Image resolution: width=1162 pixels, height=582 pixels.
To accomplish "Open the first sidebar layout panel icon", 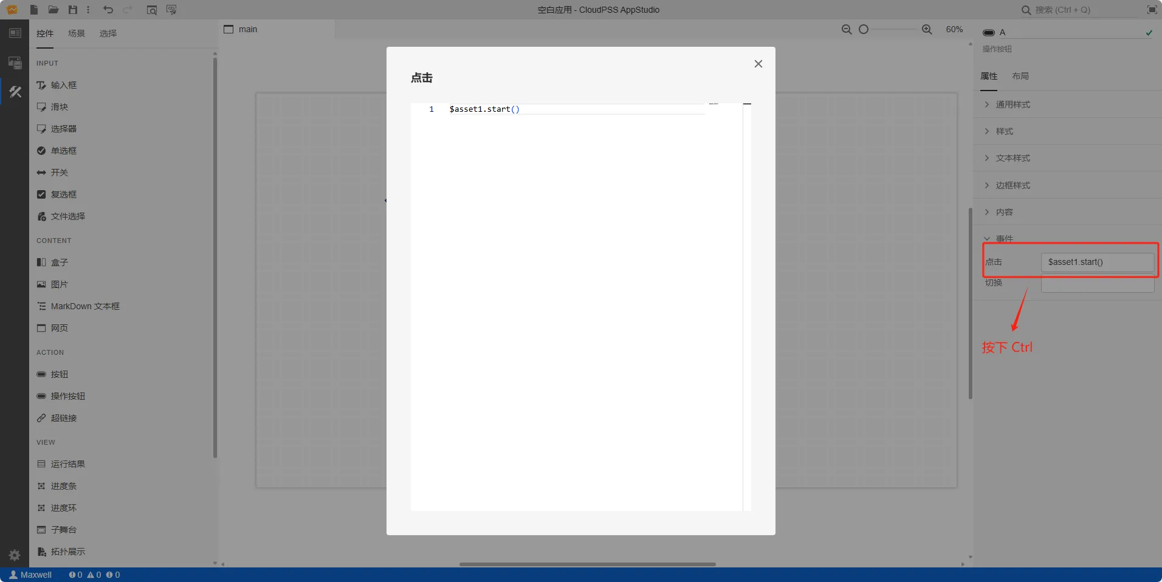I will (15, 33).
